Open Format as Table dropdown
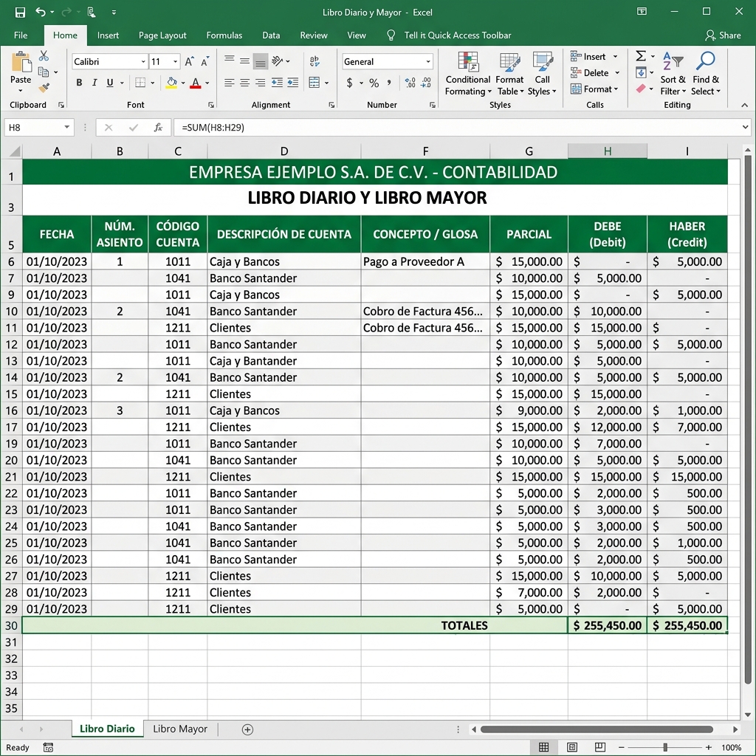Image resolution: width=756 pixels, height=756 pixels. (x=509, y=73)
